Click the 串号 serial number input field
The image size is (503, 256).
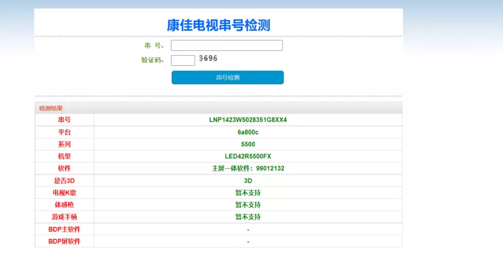pyautogui.click(x=227, y=45)
